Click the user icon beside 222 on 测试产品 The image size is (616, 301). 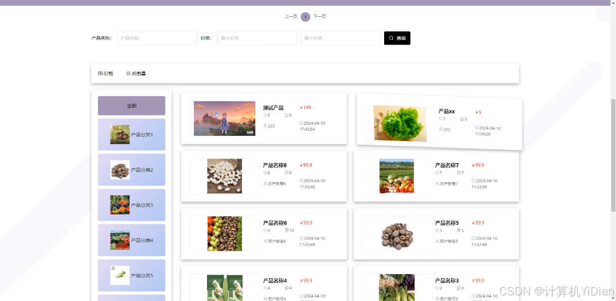pyautogui.click(x=265, y=126)
